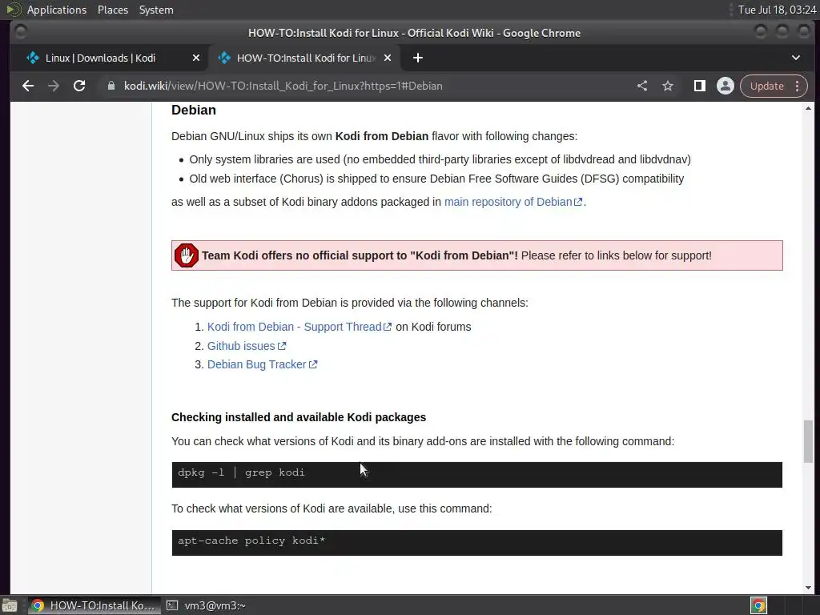Select the Chrome HOW-TO taskbar item
The height and width of the screenshot is (615, 820).
pos(94,605)
